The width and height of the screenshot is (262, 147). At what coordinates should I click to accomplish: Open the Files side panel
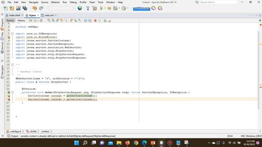[x=2, y=36]
